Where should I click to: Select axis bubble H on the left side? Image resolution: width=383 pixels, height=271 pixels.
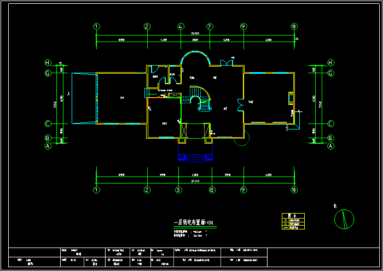[48, 62]
